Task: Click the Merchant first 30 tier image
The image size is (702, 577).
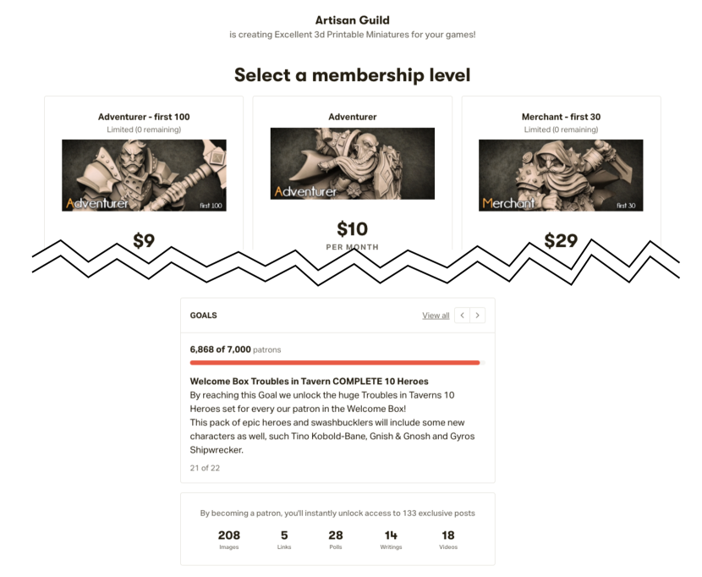Action: (561, 175)
